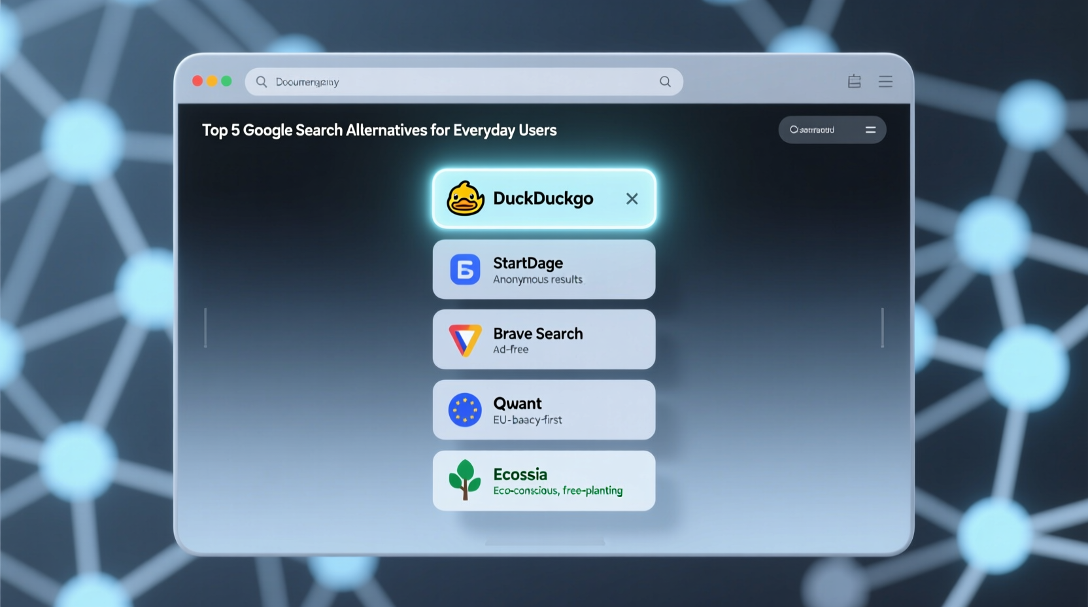The width and height of the screenshot is (1088, 607).
Task: Open the menu lines icon in dark search pill
Action: pyautogui.click(x=870, y=130)
